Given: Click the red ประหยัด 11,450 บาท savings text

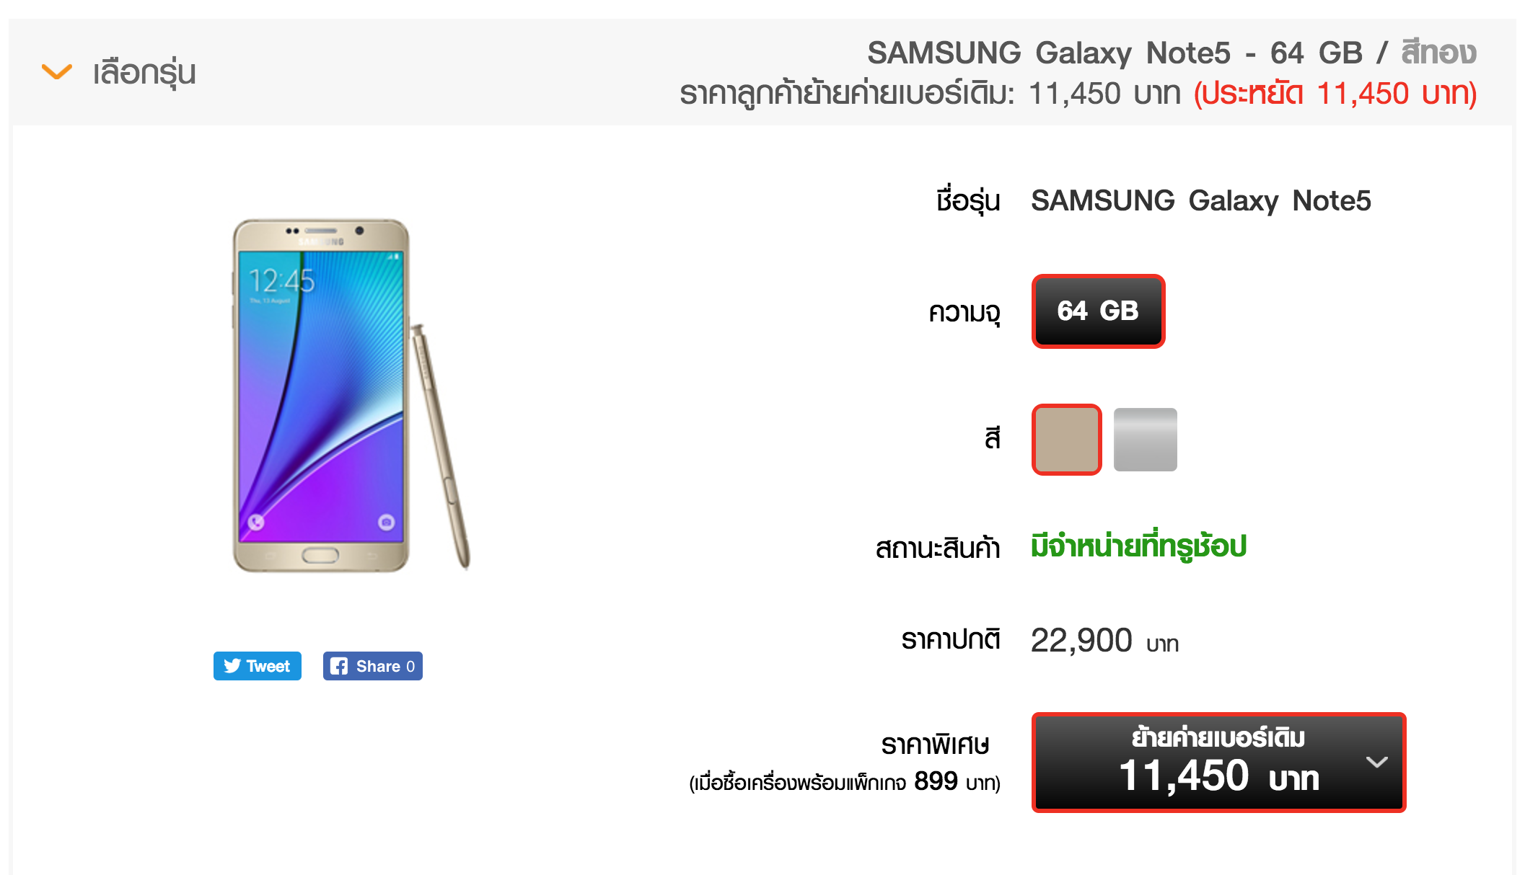Looking at the screenshot, I should pos(1335,94).
